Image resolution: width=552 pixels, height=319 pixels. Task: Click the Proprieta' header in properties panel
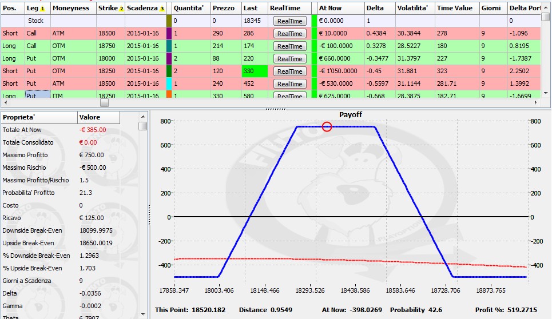[39, 117]
